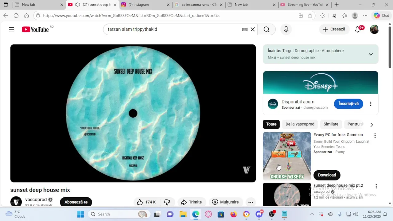The height and width of the screenshot is (221, 393).
Task: Open the Windows Start menu
Action: pos(80,214)
